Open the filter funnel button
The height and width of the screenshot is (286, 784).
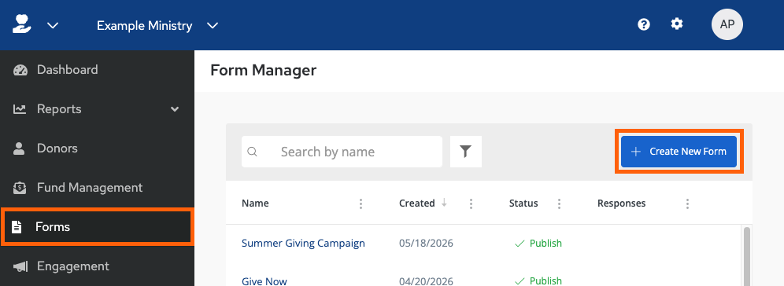[466, 152]
